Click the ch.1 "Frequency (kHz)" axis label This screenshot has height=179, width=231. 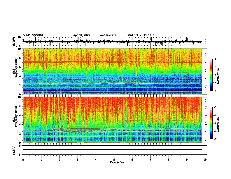(16, 68)
